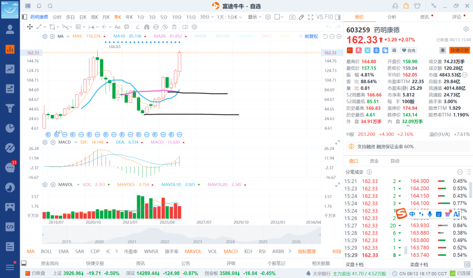
Task: Open chart settings gear next to 显示
Action: (268, 17)
